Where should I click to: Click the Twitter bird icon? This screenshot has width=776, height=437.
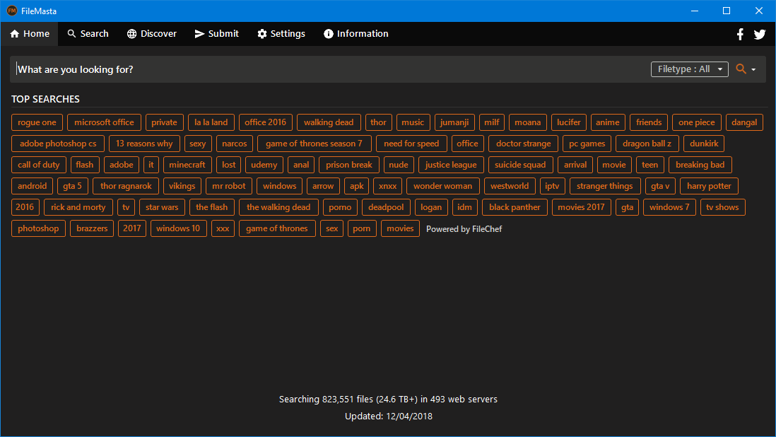pos(760,33)
